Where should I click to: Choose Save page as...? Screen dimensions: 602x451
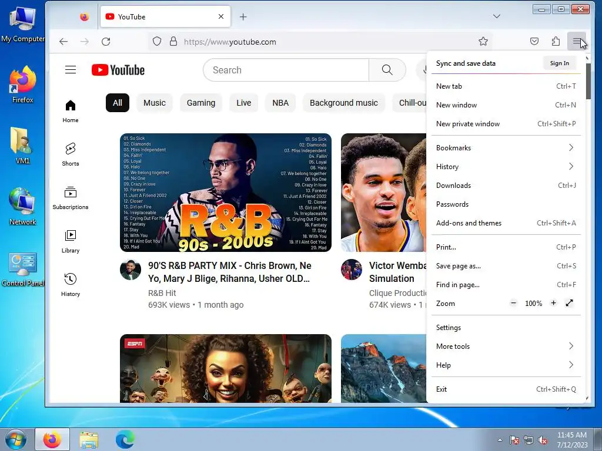coord(506,266)
